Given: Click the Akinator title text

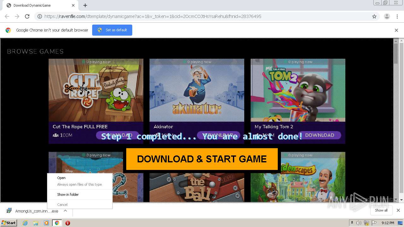Looking at the screenshot, I should pyautogui.click(x=163, y=127).
